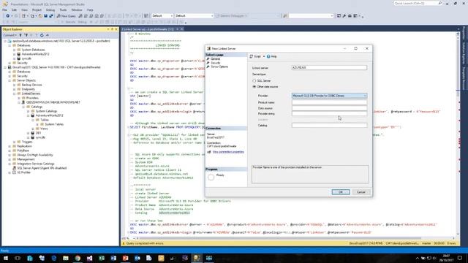Open the Window menu

click(77, 9)
